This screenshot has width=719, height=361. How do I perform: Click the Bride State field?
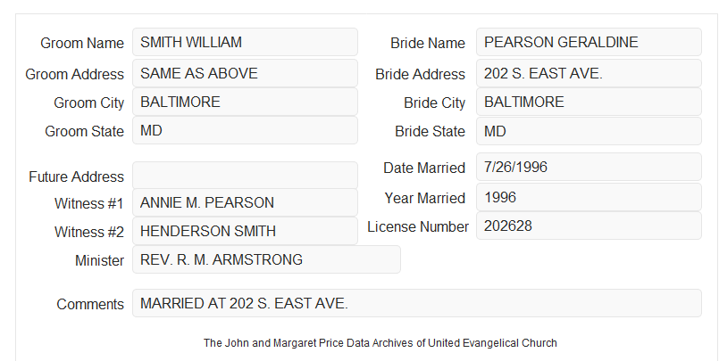[589, 131]
